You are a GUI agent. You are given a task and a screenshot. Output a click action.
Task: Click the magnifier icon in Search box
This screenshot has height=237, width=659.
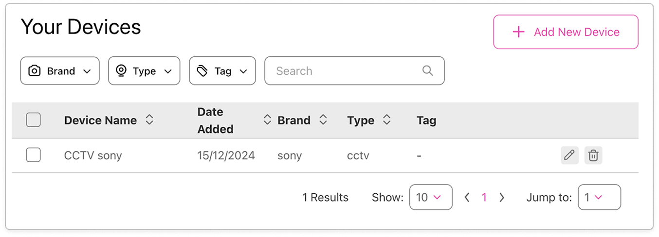coord(427,71)
